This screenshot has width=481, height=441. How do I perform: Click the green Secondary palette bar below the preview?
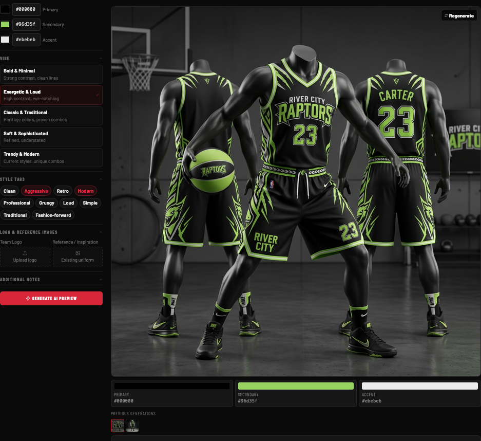pos(296,386)
